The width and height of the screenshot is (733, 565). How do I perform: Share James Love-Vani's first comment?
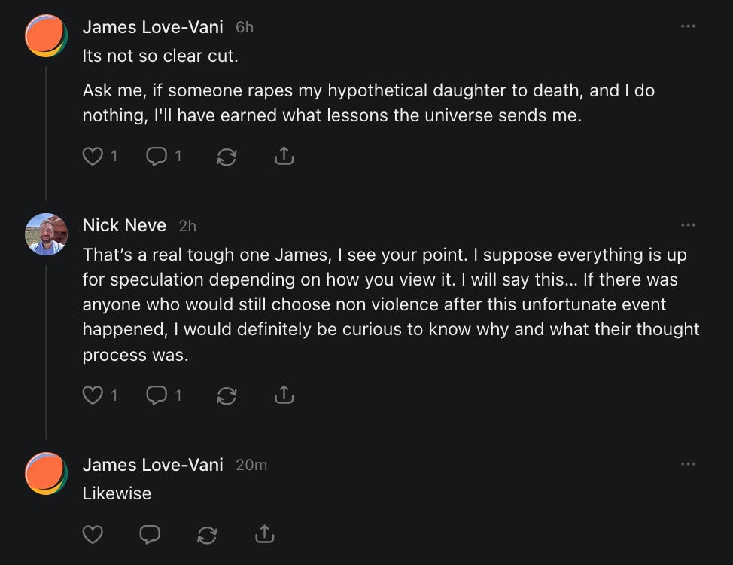point(284,157)
